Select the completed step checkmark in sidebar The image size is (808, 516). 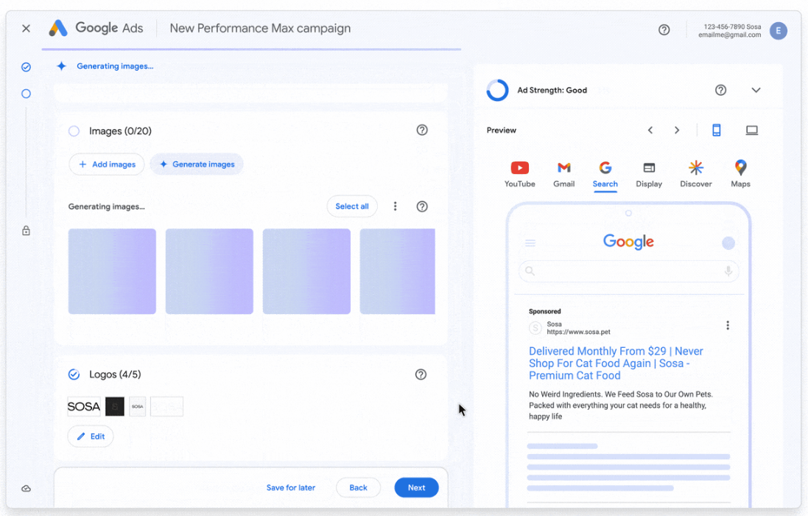point(27,67)
